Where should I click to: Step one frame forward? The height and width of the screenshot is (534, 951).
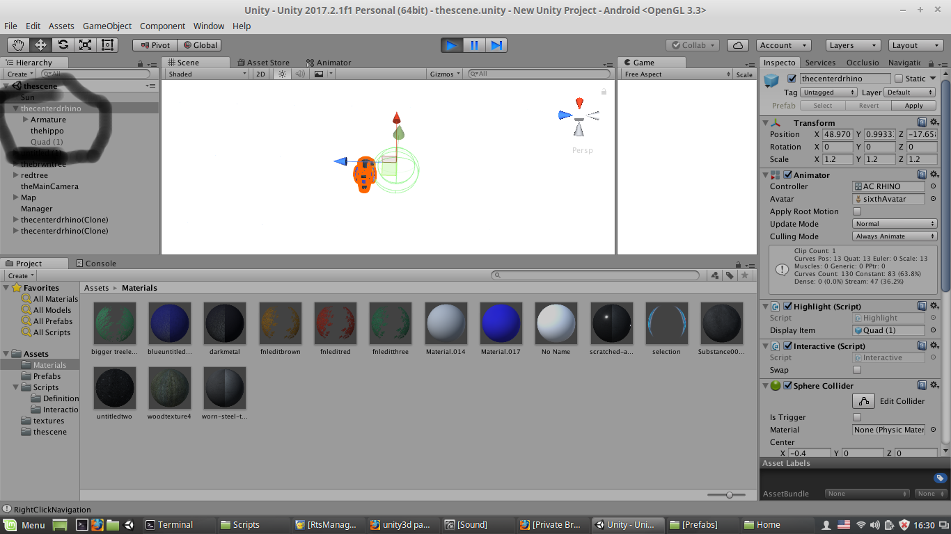tap(496, 45)
